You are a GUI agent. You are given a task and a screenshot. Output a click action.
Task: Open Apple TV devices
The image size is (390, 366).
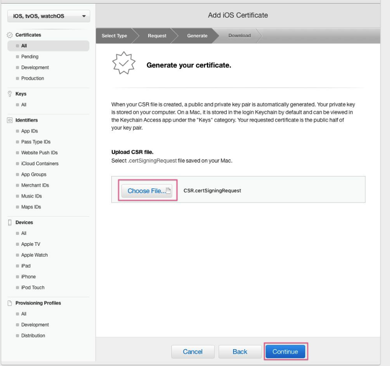point(30,244)
